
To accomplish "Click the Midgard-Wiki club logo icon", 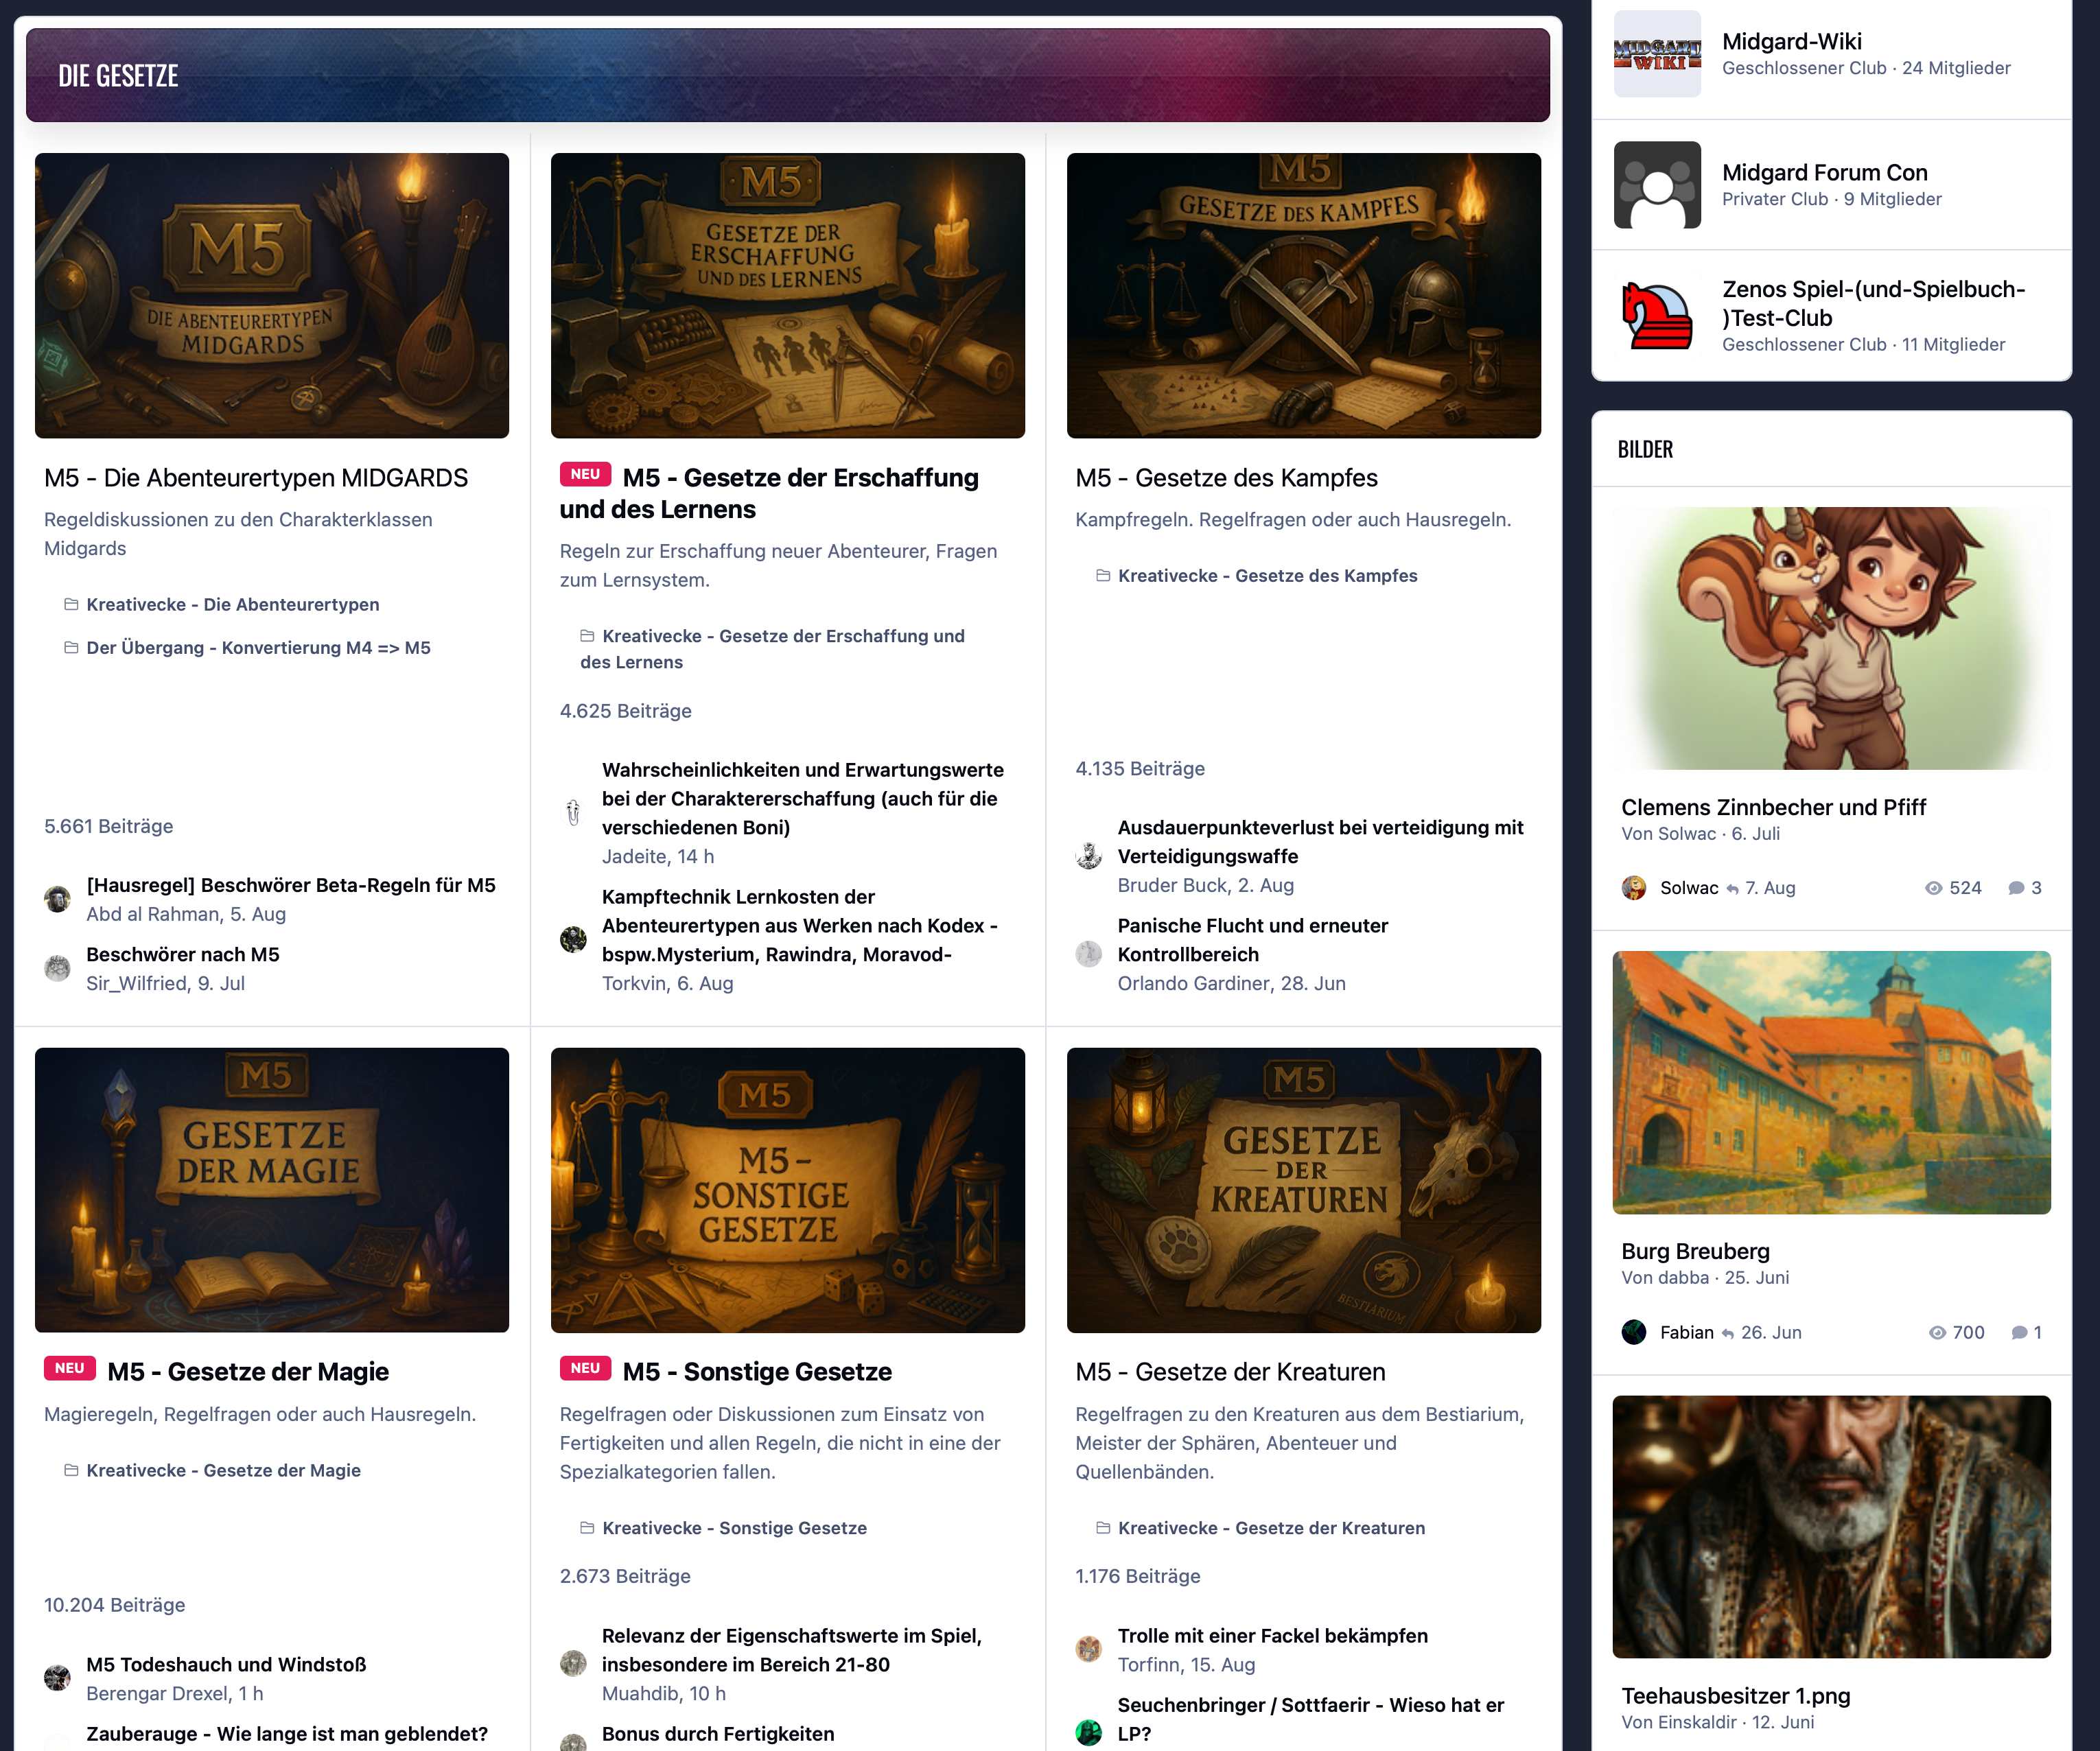I will [x=1657, y=54].
